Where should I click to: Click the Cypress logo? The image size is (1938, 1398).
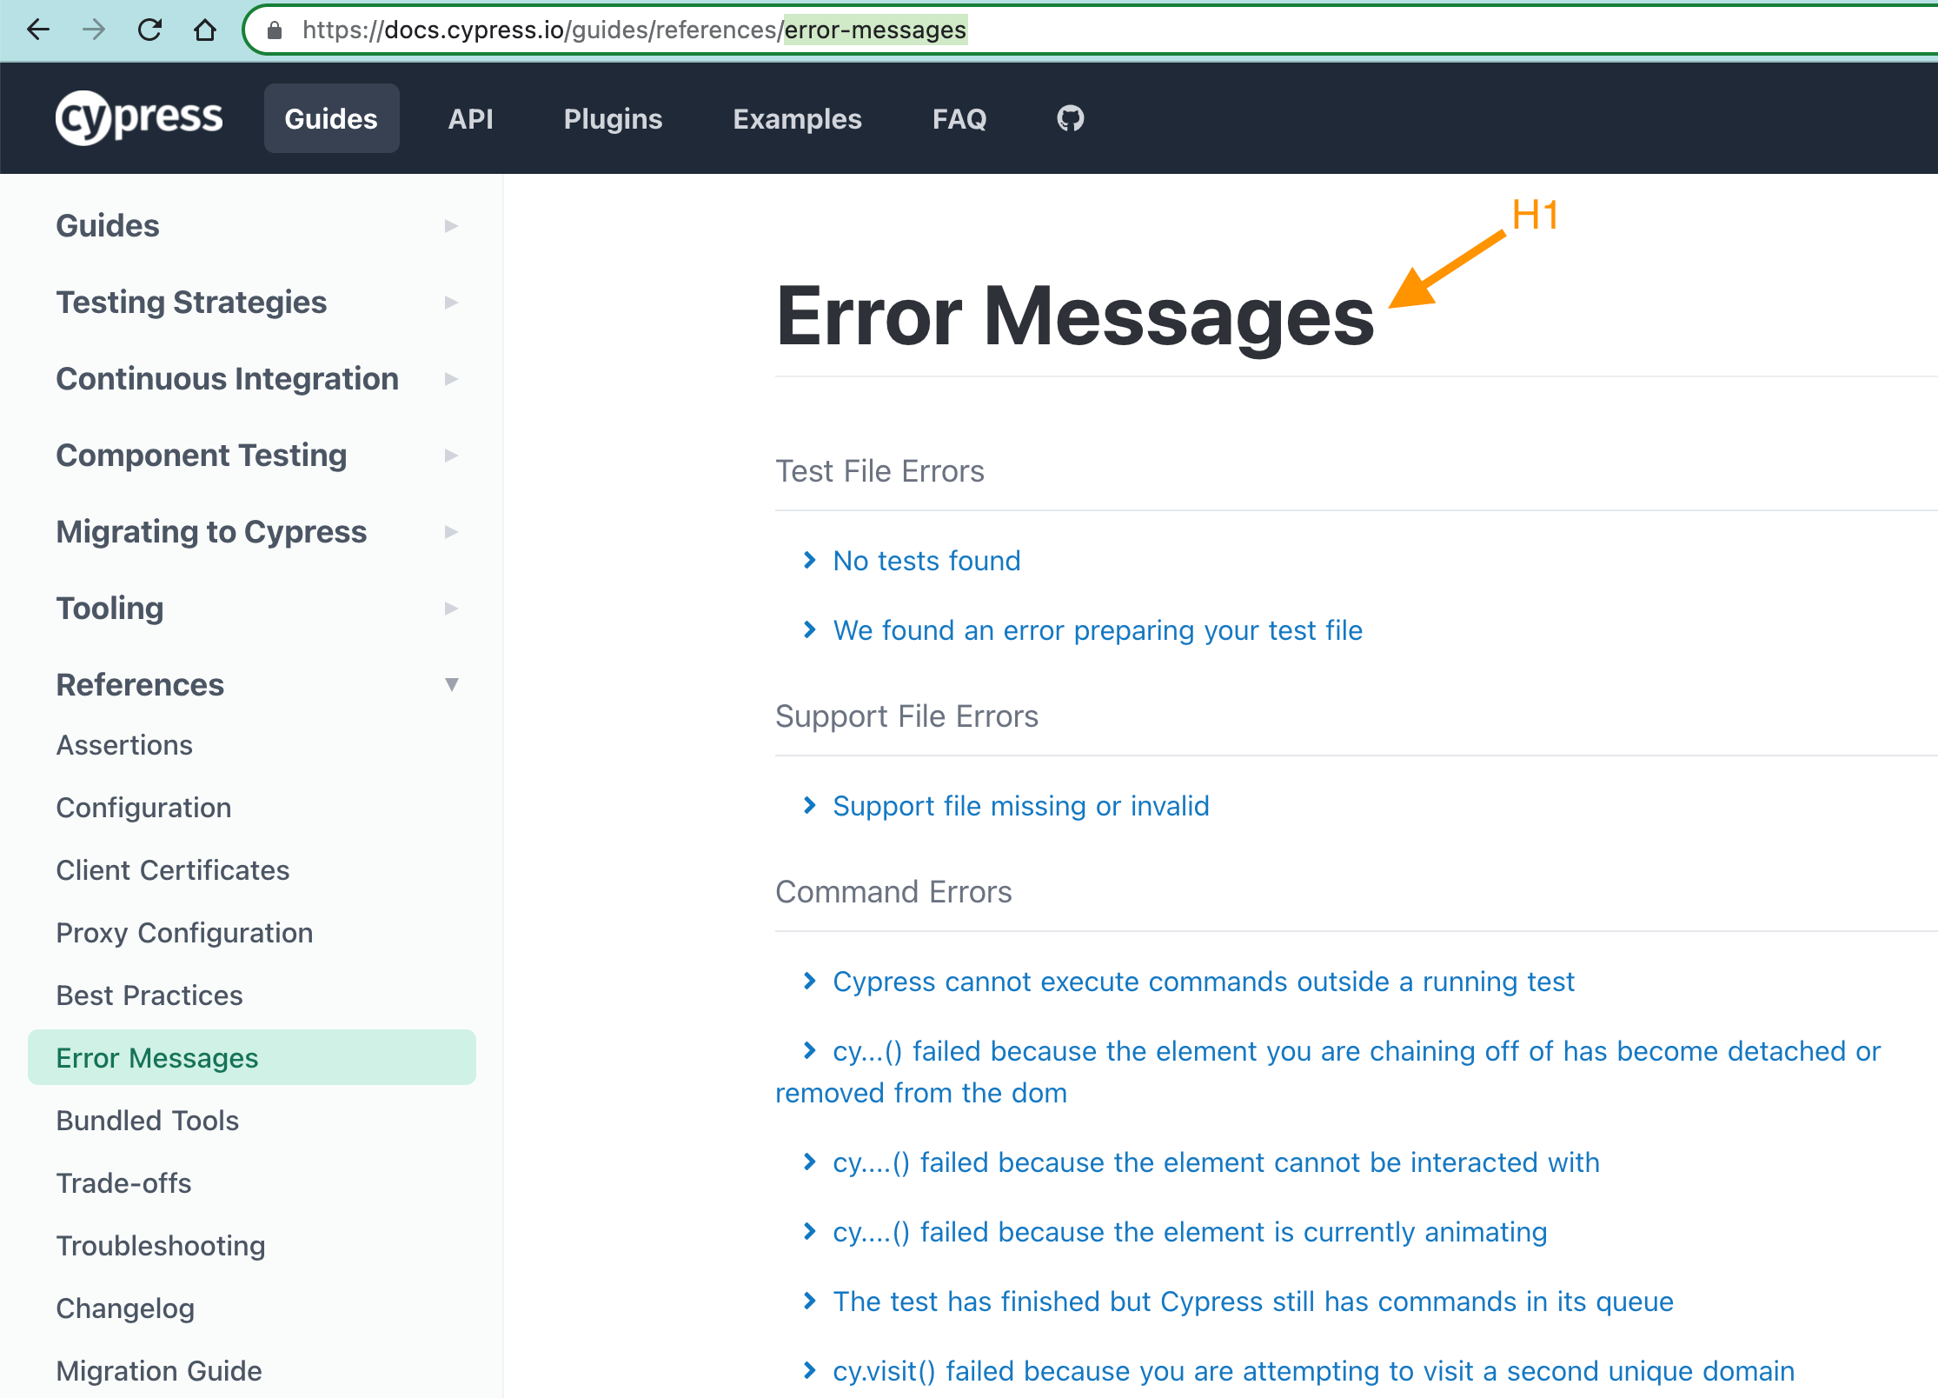tap(139, 118)
